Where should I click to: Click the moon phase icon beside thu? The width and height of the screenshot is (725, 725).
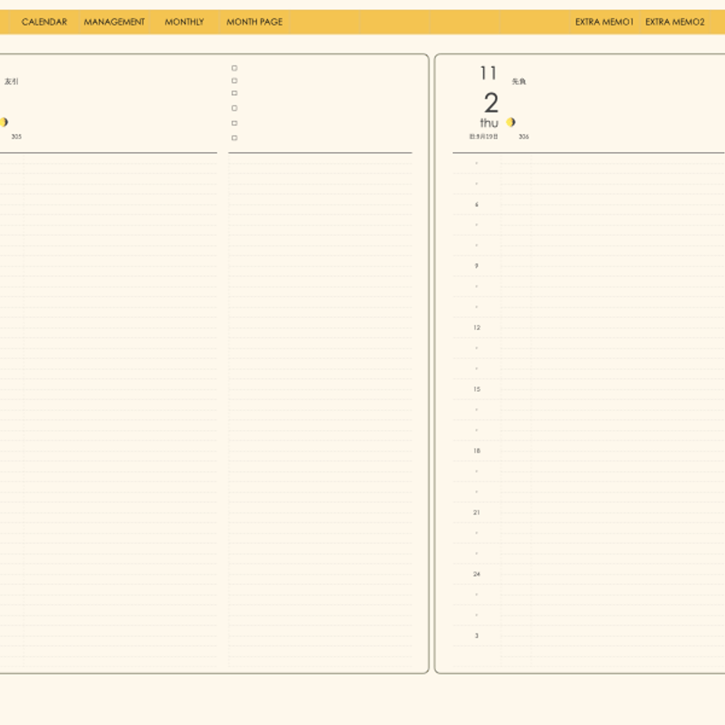coord(511,122)
